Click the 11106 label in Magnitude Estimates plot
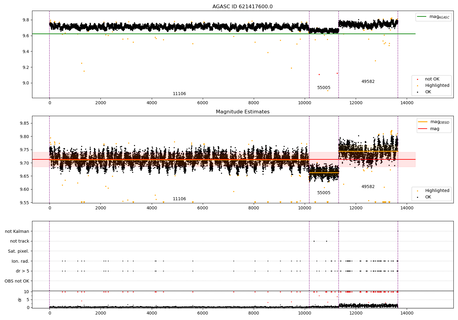Viewport: 458px width, 320px height. point(179,199)
